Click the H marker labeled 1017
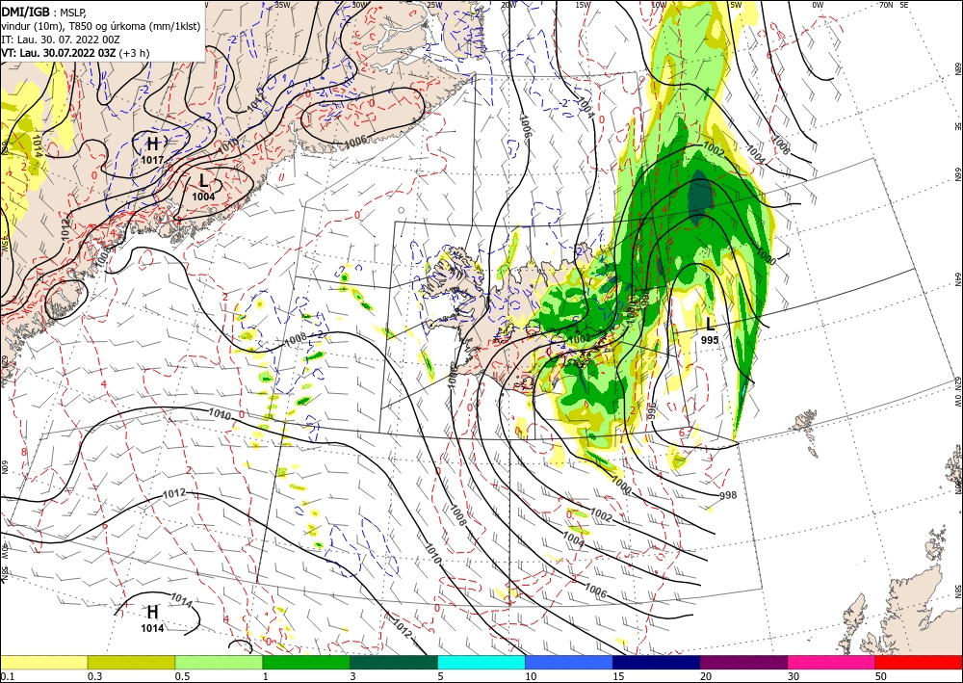This screenshot has height=683, width=963. (x=152, y=144)
